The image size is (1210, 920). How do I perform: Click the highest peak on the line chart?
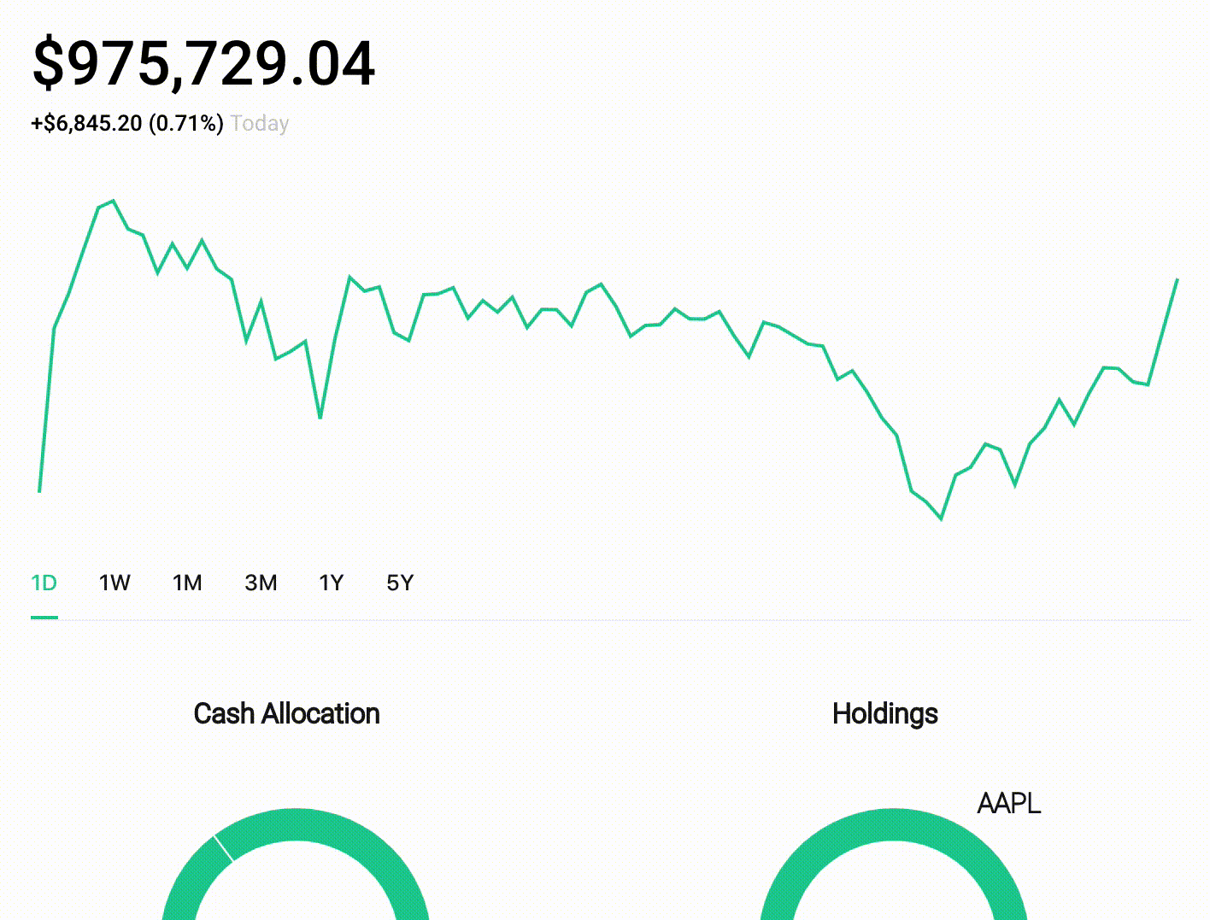(x=113, y=201)
